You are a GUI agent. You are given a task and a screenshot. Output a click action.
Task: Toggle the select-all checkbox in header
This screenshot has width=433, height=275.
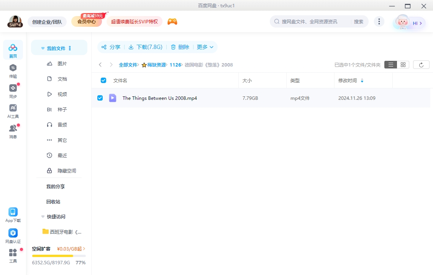103,80
